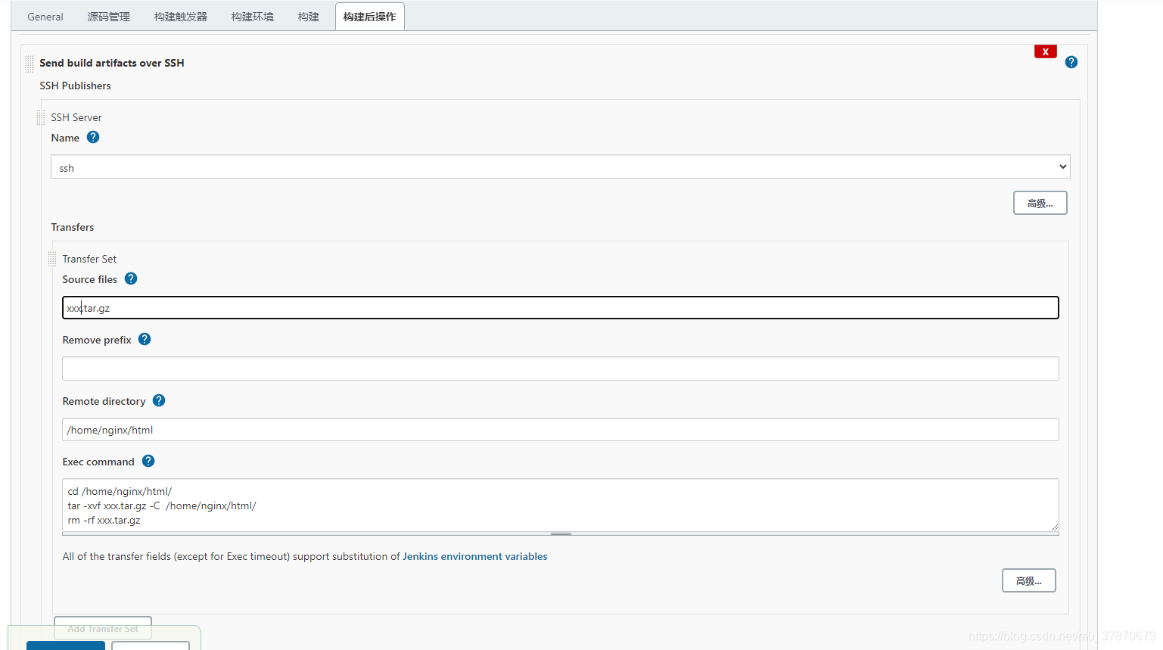Screen dimensions: 1163x650
Task: Click the 高级 button under SSH server name
Action: (x=1040, y=203)
